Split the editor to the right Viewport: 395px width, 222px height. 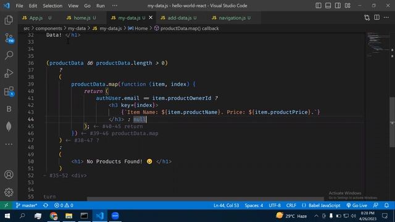(376, 17)
